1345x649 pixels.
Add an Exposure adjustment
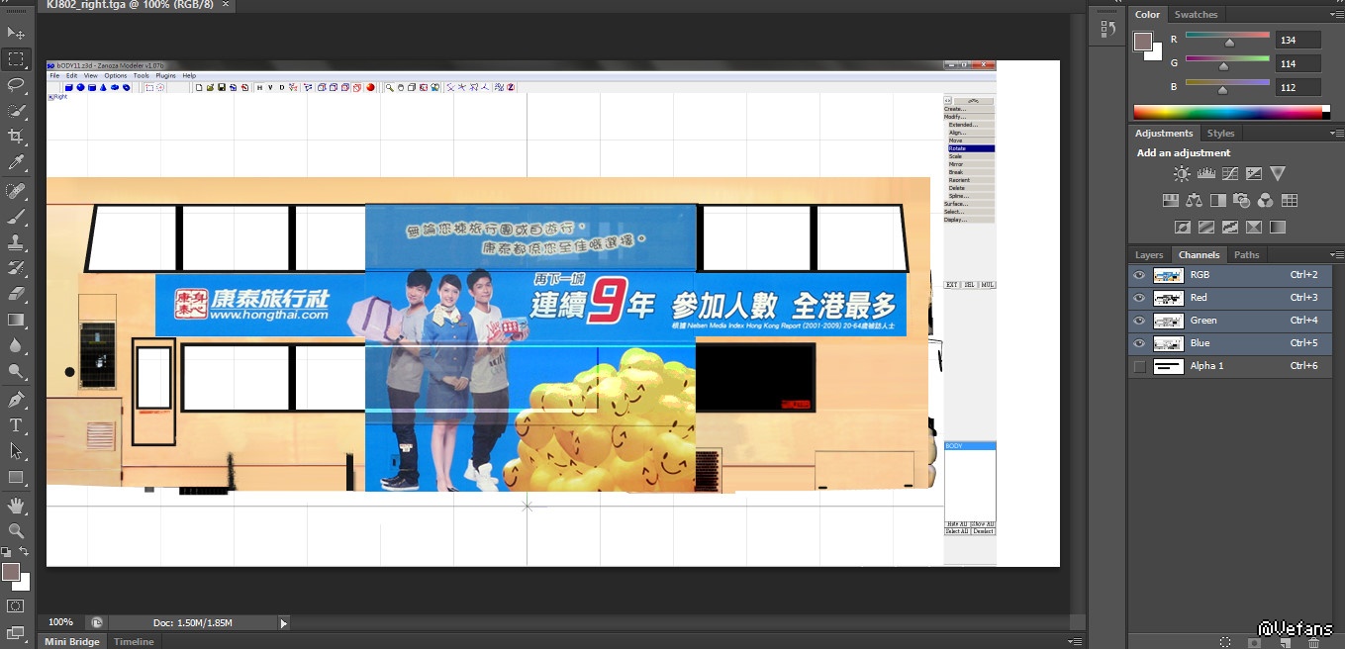pyautogui.click(x=1254, y=174)
